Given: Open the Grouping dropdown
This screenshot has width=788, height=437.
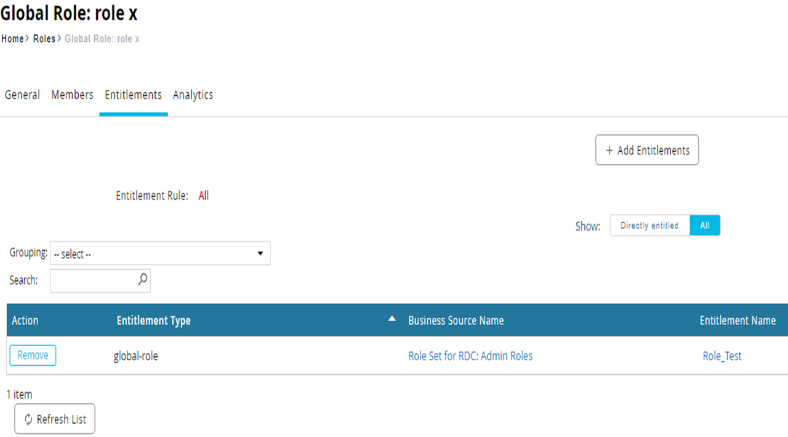Looking at the screenshot, I should pos(160,253).
